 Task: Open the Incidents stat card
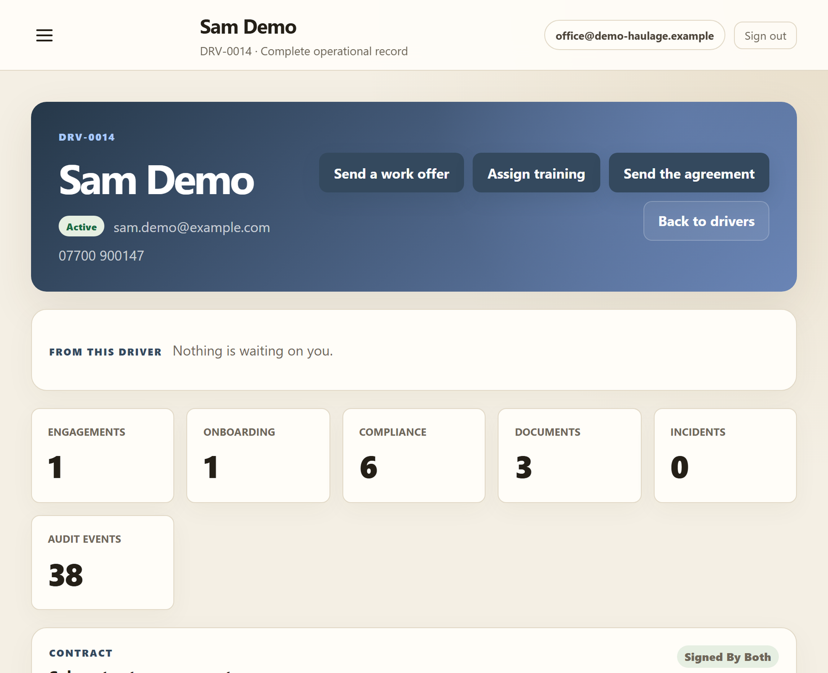point(725,456)
